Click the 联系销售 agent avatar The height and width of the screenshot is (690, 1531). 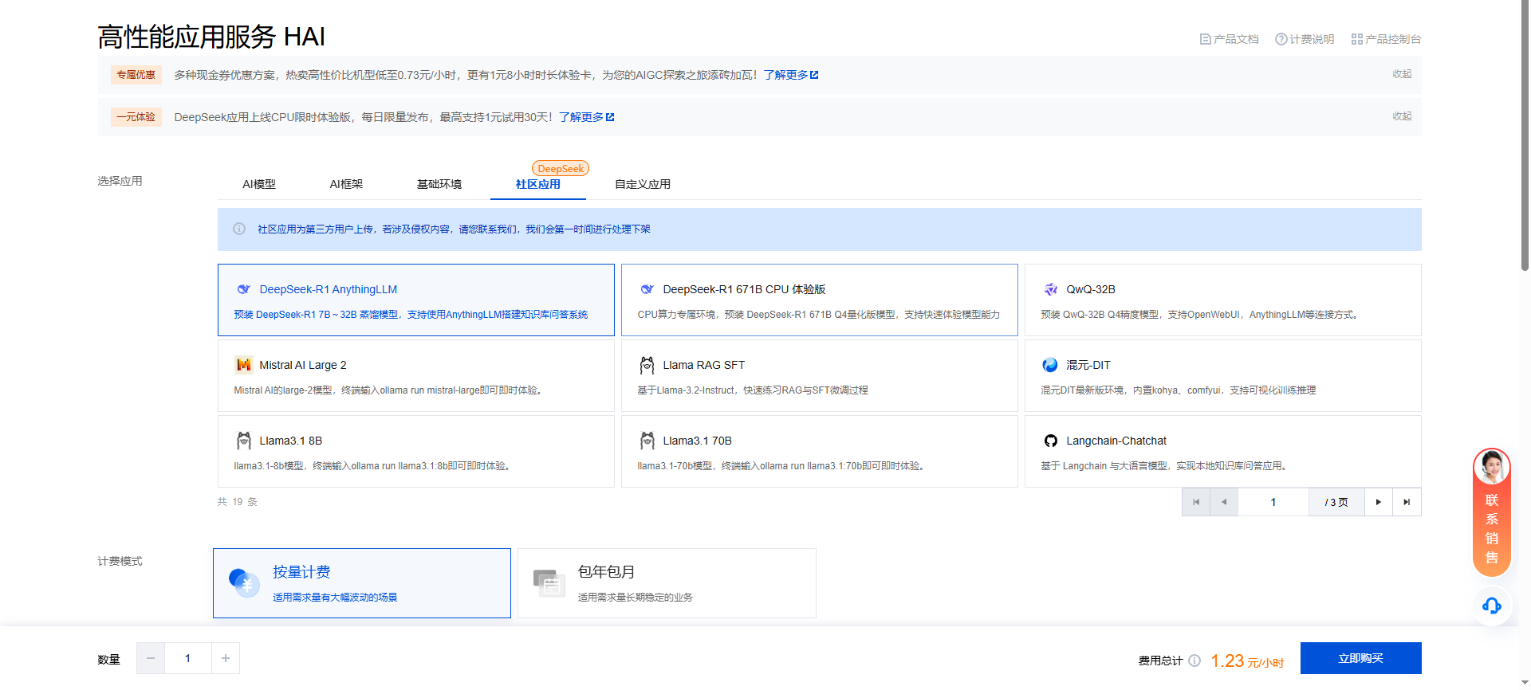point(1492,467)
